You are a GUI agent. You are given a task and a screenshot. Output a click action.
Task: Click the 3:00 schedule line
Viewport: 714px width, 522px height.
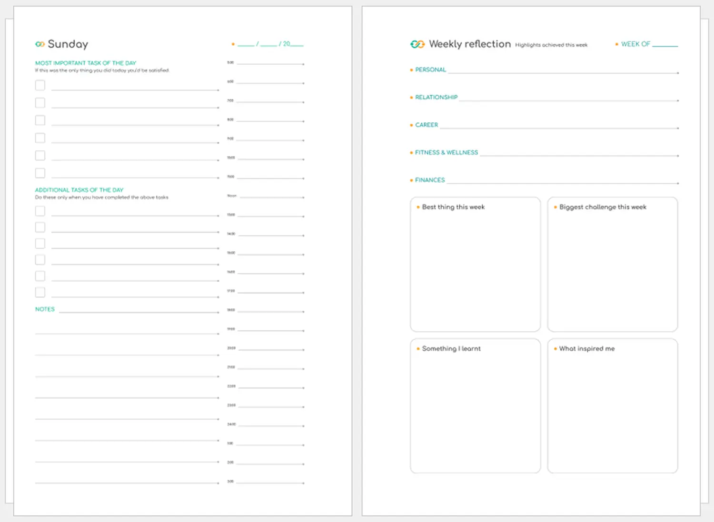pyautogui.click(x=270, y=483)
